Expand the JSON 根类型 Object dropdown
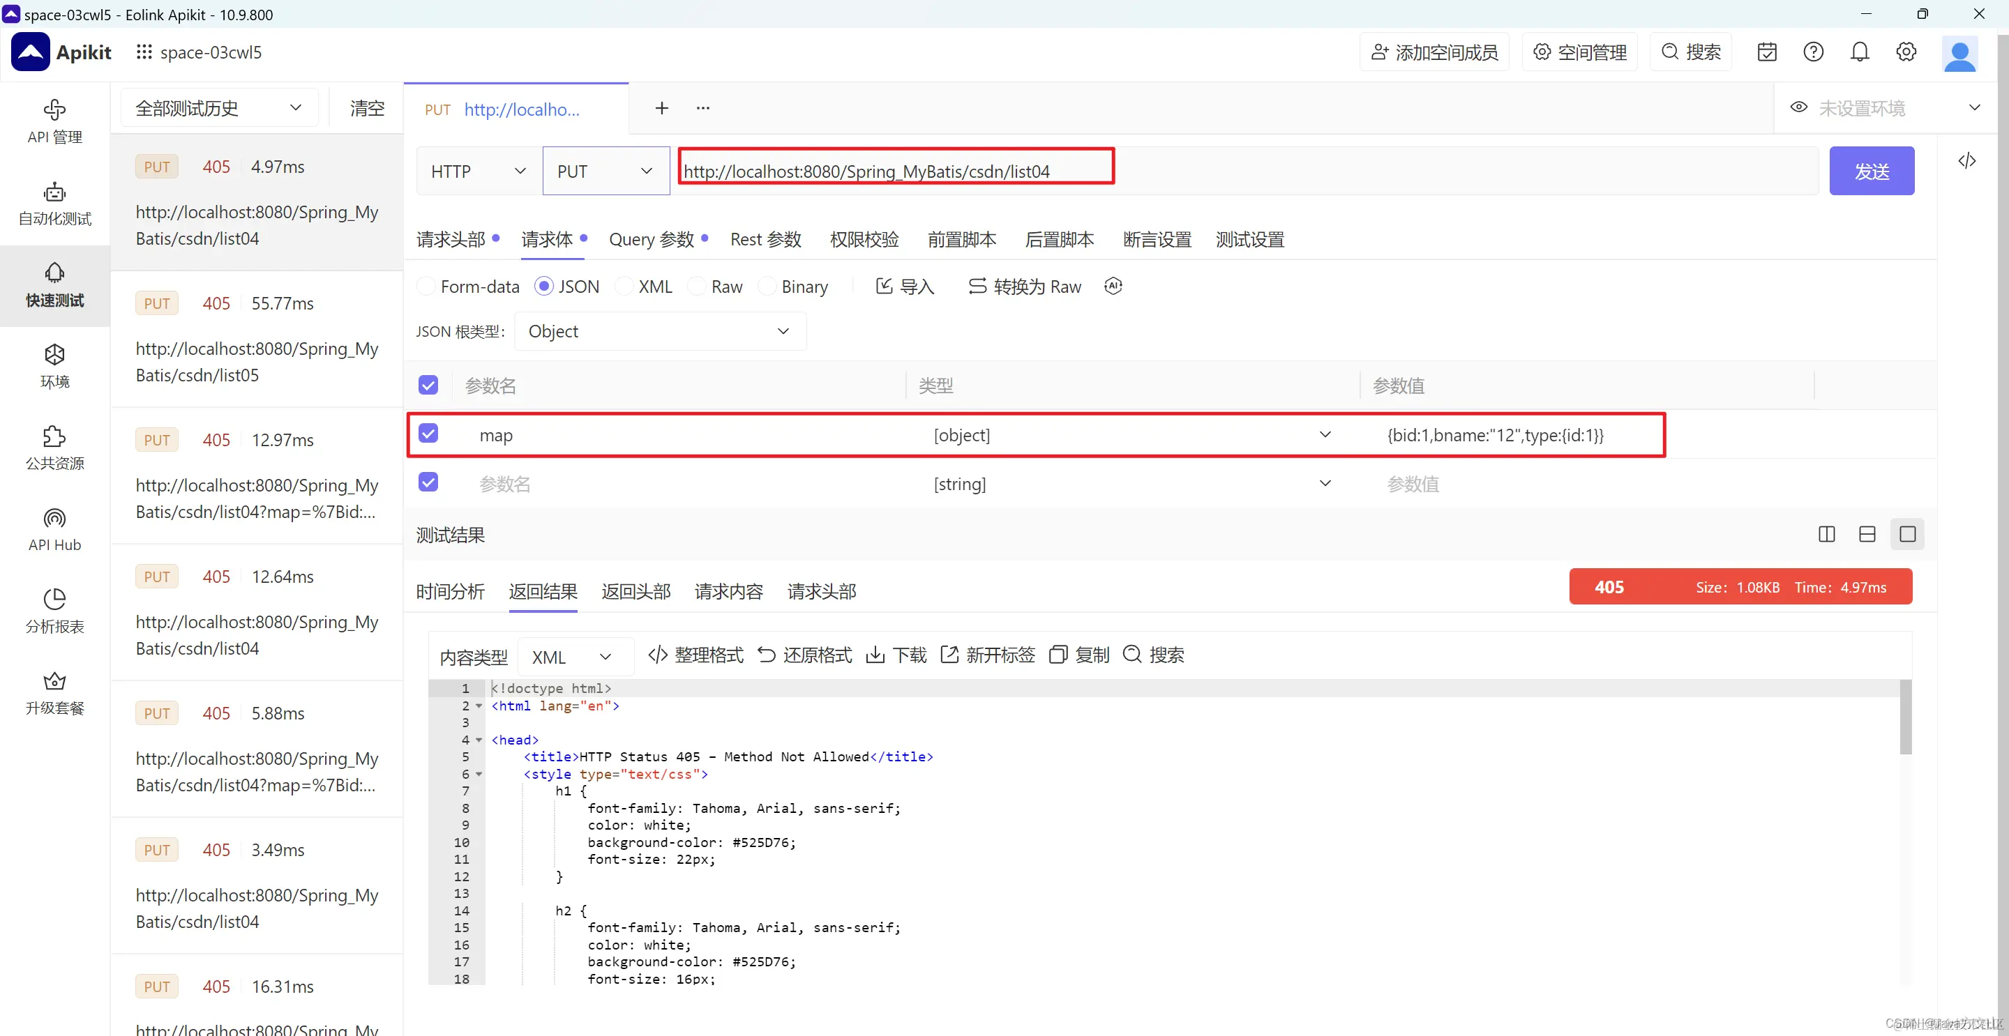 coord(659,331)
